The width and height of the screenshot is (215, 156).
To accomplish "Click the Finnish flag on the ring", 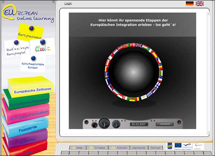I will pyautogui.click(x=158, y=85).
